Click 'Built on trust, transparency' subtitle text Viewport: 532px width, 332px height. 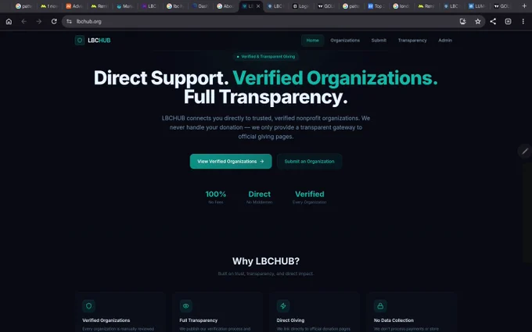coord(266,273)
